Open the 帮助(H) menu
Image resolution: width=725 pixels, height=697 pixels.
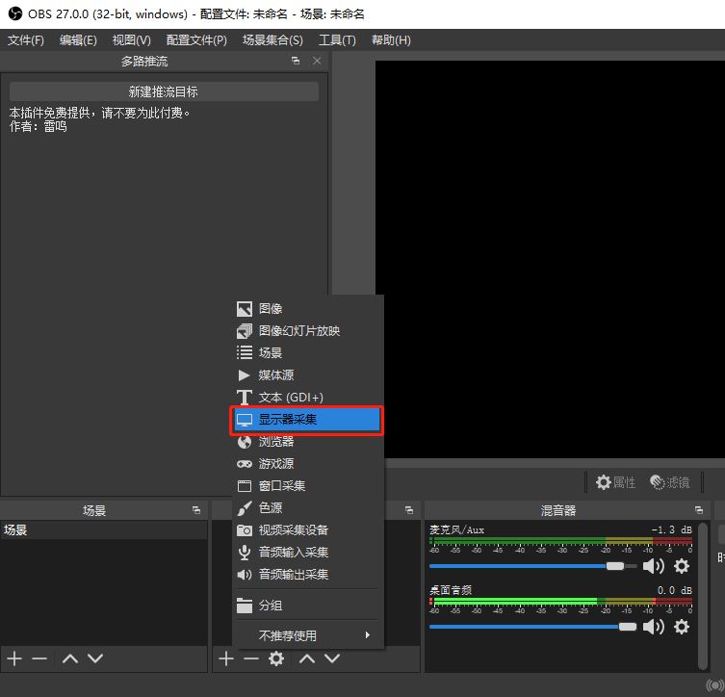pyautogui.click(x=391, y=40)
